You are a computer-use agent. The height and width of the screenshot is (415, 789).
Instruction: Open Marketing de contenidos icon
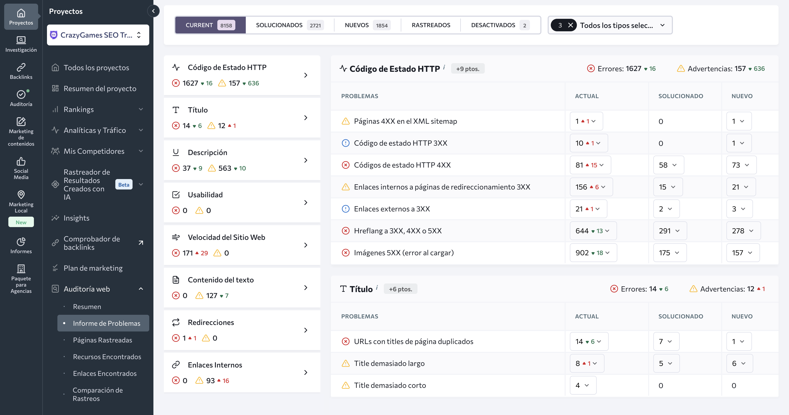[21, 121]
